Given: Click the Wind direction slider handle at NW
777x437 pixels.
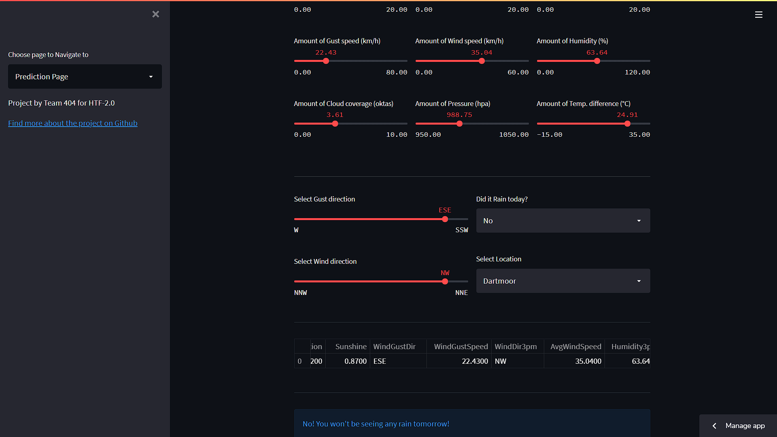Looking at the screenshot, I should pyautogui.click(x=445, y=282).
